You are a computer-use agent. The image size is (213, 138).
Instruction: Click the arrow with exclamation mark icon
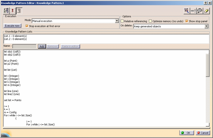click(193, 11)
